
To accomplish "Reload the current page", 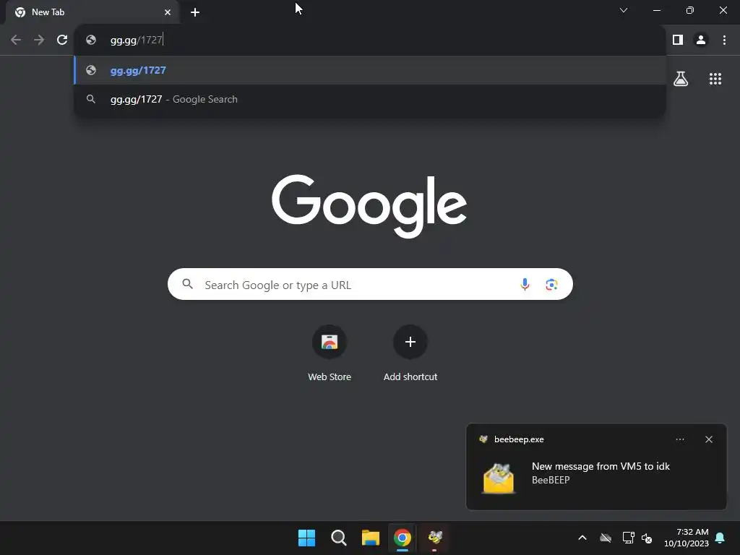I will click(62, 40).
